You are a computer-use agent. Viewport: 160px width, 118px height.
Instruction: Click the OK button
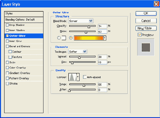[x=146, y=14]
